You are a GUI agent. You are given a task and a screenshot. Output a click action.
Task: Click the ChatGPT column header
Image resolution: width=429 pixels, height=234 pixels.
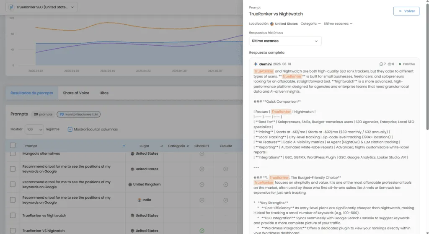pos(202,146)
